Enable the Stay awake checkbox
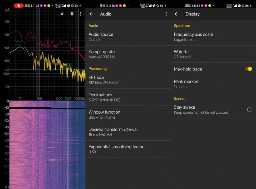Image resolution: width=256 pixels, height=189 pixels. pos(249,109)
